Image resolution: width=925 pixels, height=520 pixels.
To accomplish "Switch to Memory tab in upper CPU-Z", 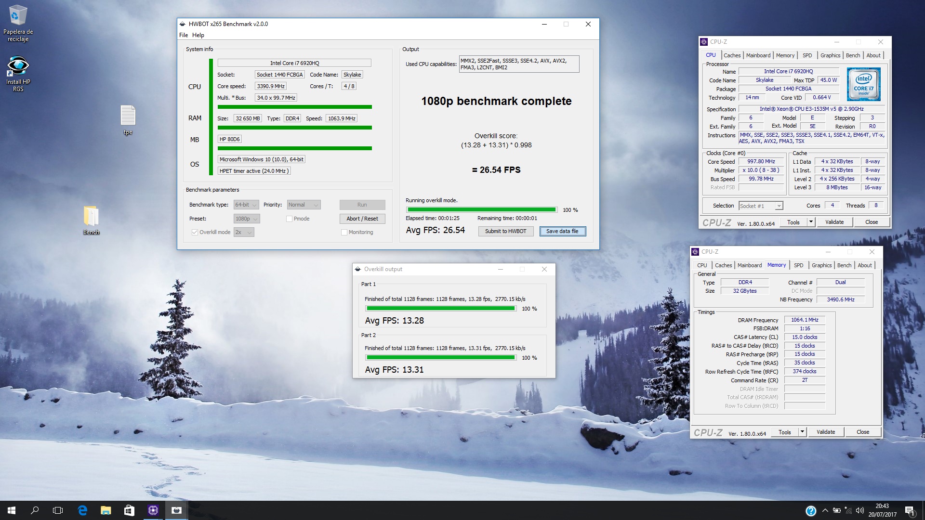I will point(785,55).
